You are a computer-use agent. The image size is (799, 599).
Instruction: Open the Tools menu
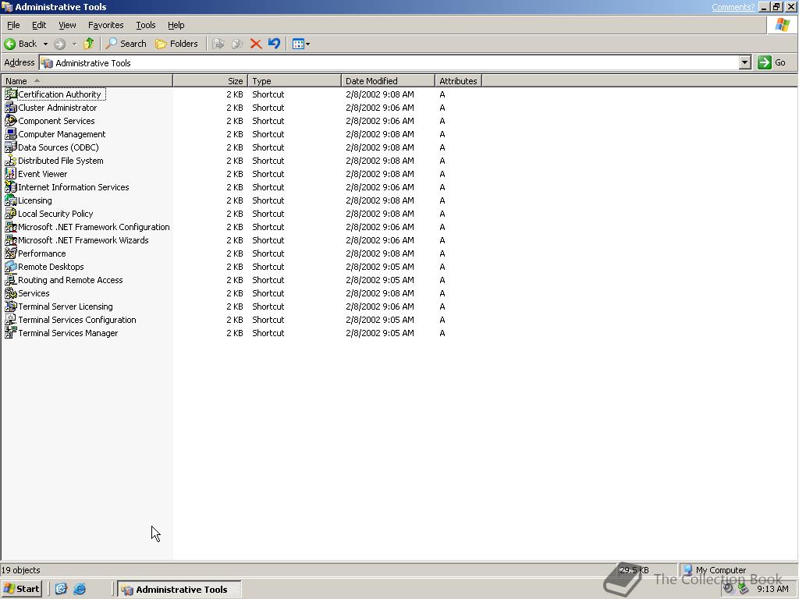(x=145, y=25)
